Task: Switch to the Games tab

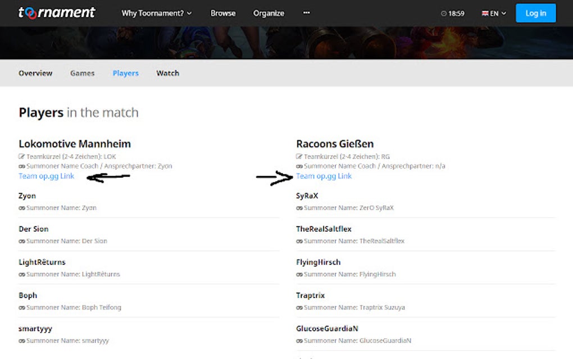Action: pyautogui.click(x=82, y=73)
